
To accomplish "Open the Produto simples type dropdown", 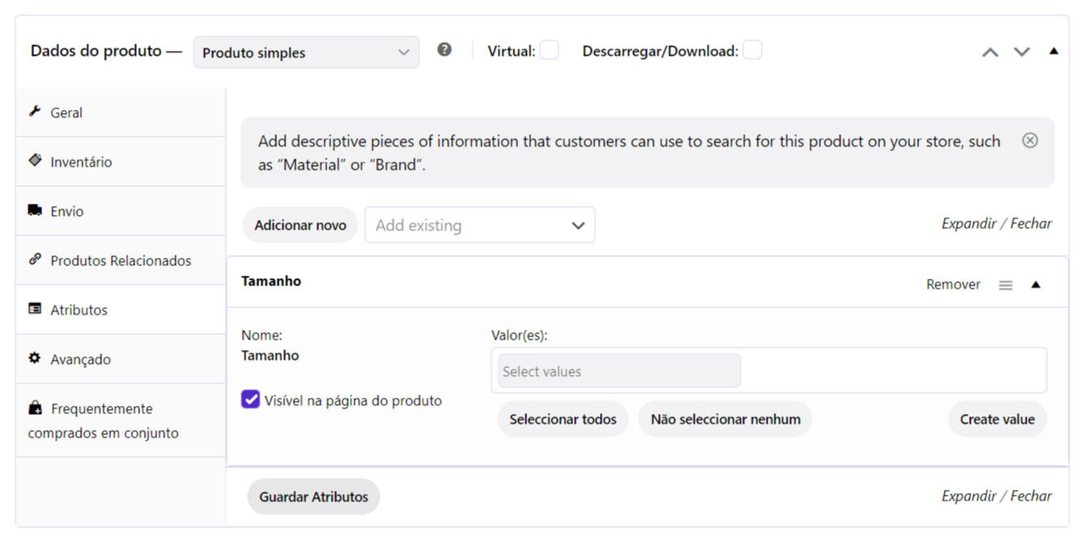I will point(306,52).
